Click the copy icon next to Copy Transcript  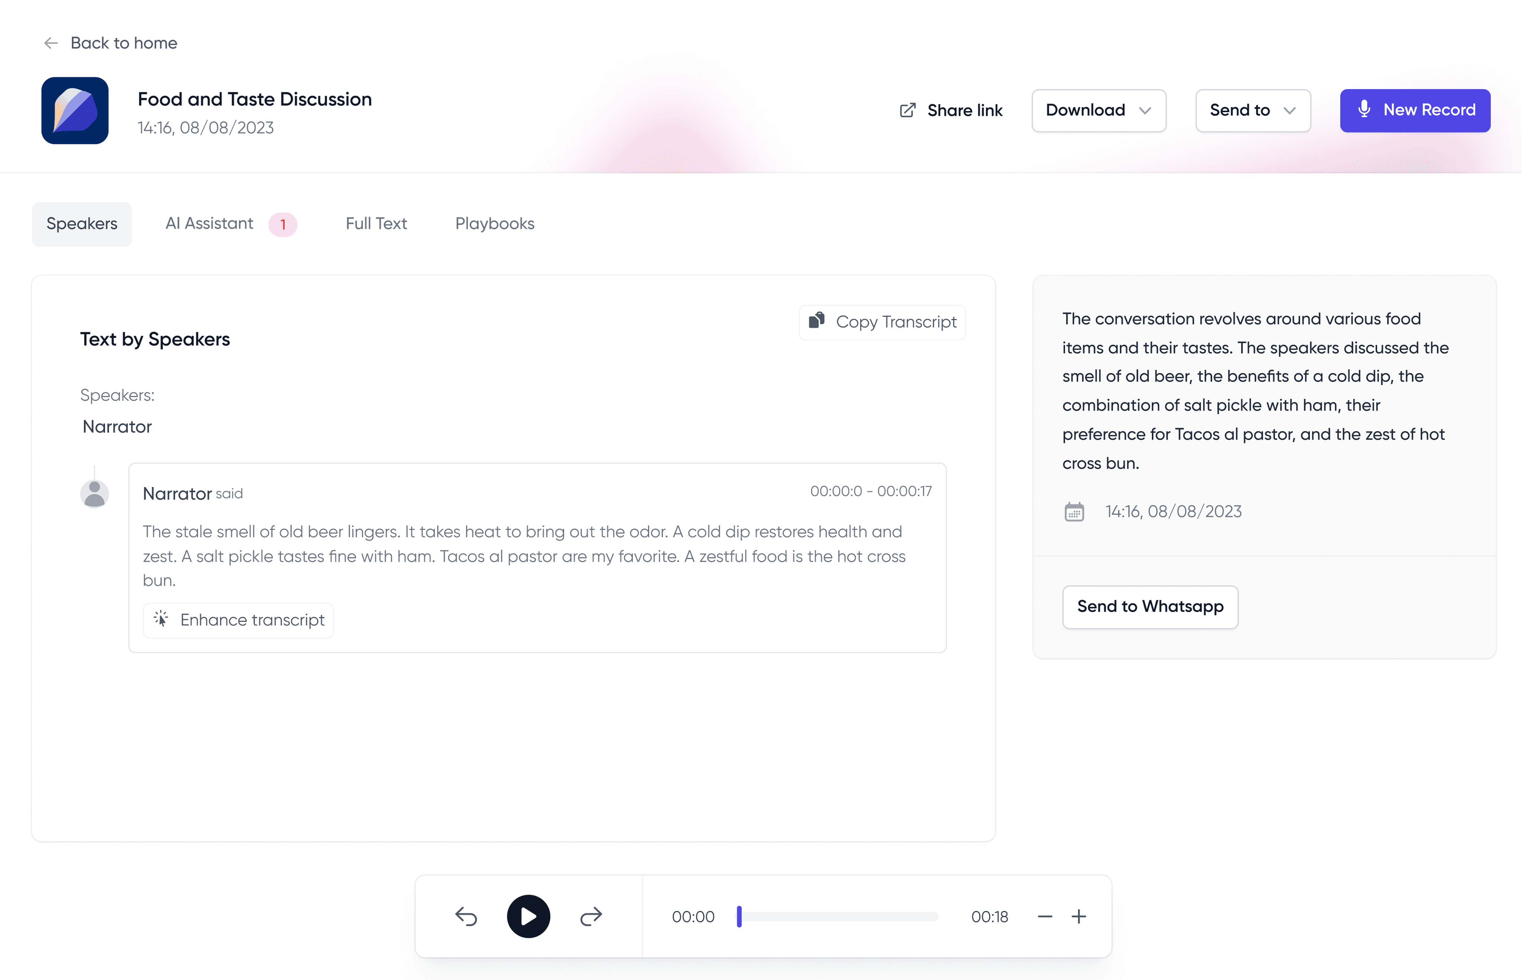click(817, 321)
